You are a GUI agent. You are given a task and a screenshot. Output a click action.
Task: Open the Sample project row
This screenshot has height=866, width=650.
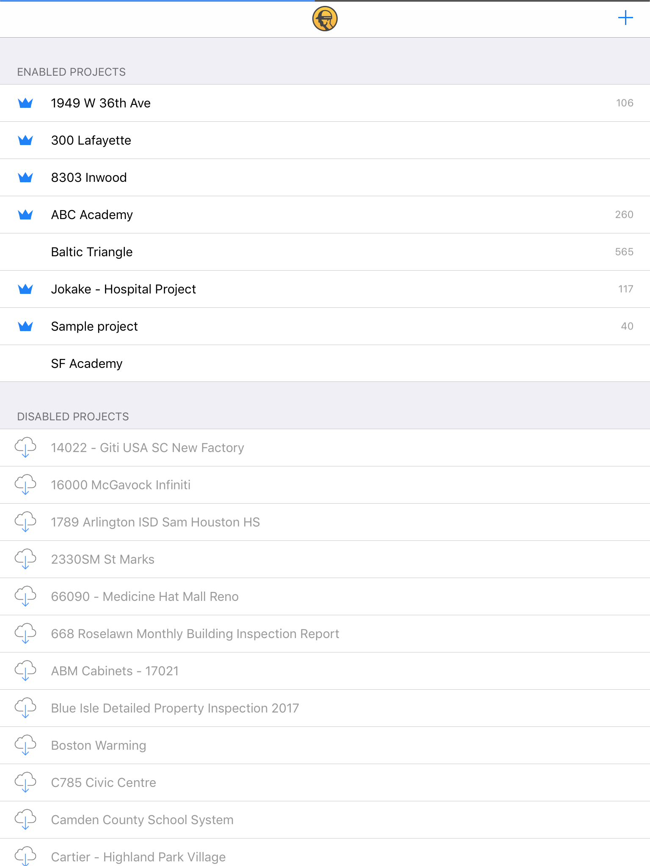pos(325,326)
